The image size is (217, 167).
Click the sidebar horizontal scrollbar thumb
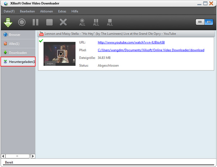pyautogui.click(x=17, y=156)
